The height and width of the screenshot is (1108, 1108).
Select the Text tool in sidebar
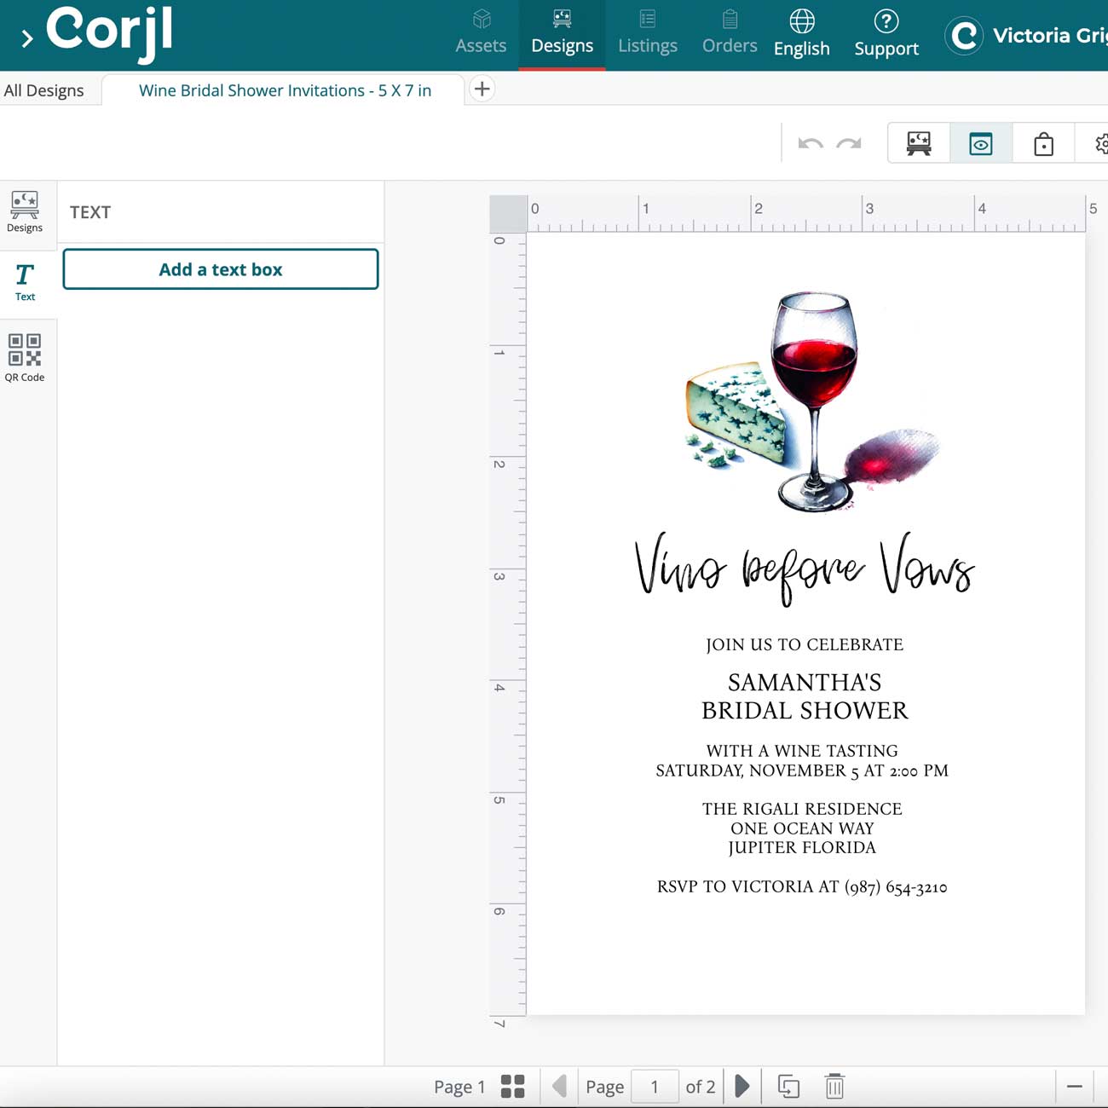tap(25, 282)
